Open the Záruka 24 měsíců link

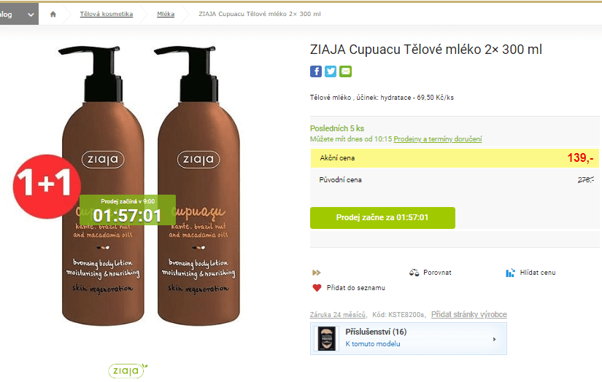click(338, 315)
